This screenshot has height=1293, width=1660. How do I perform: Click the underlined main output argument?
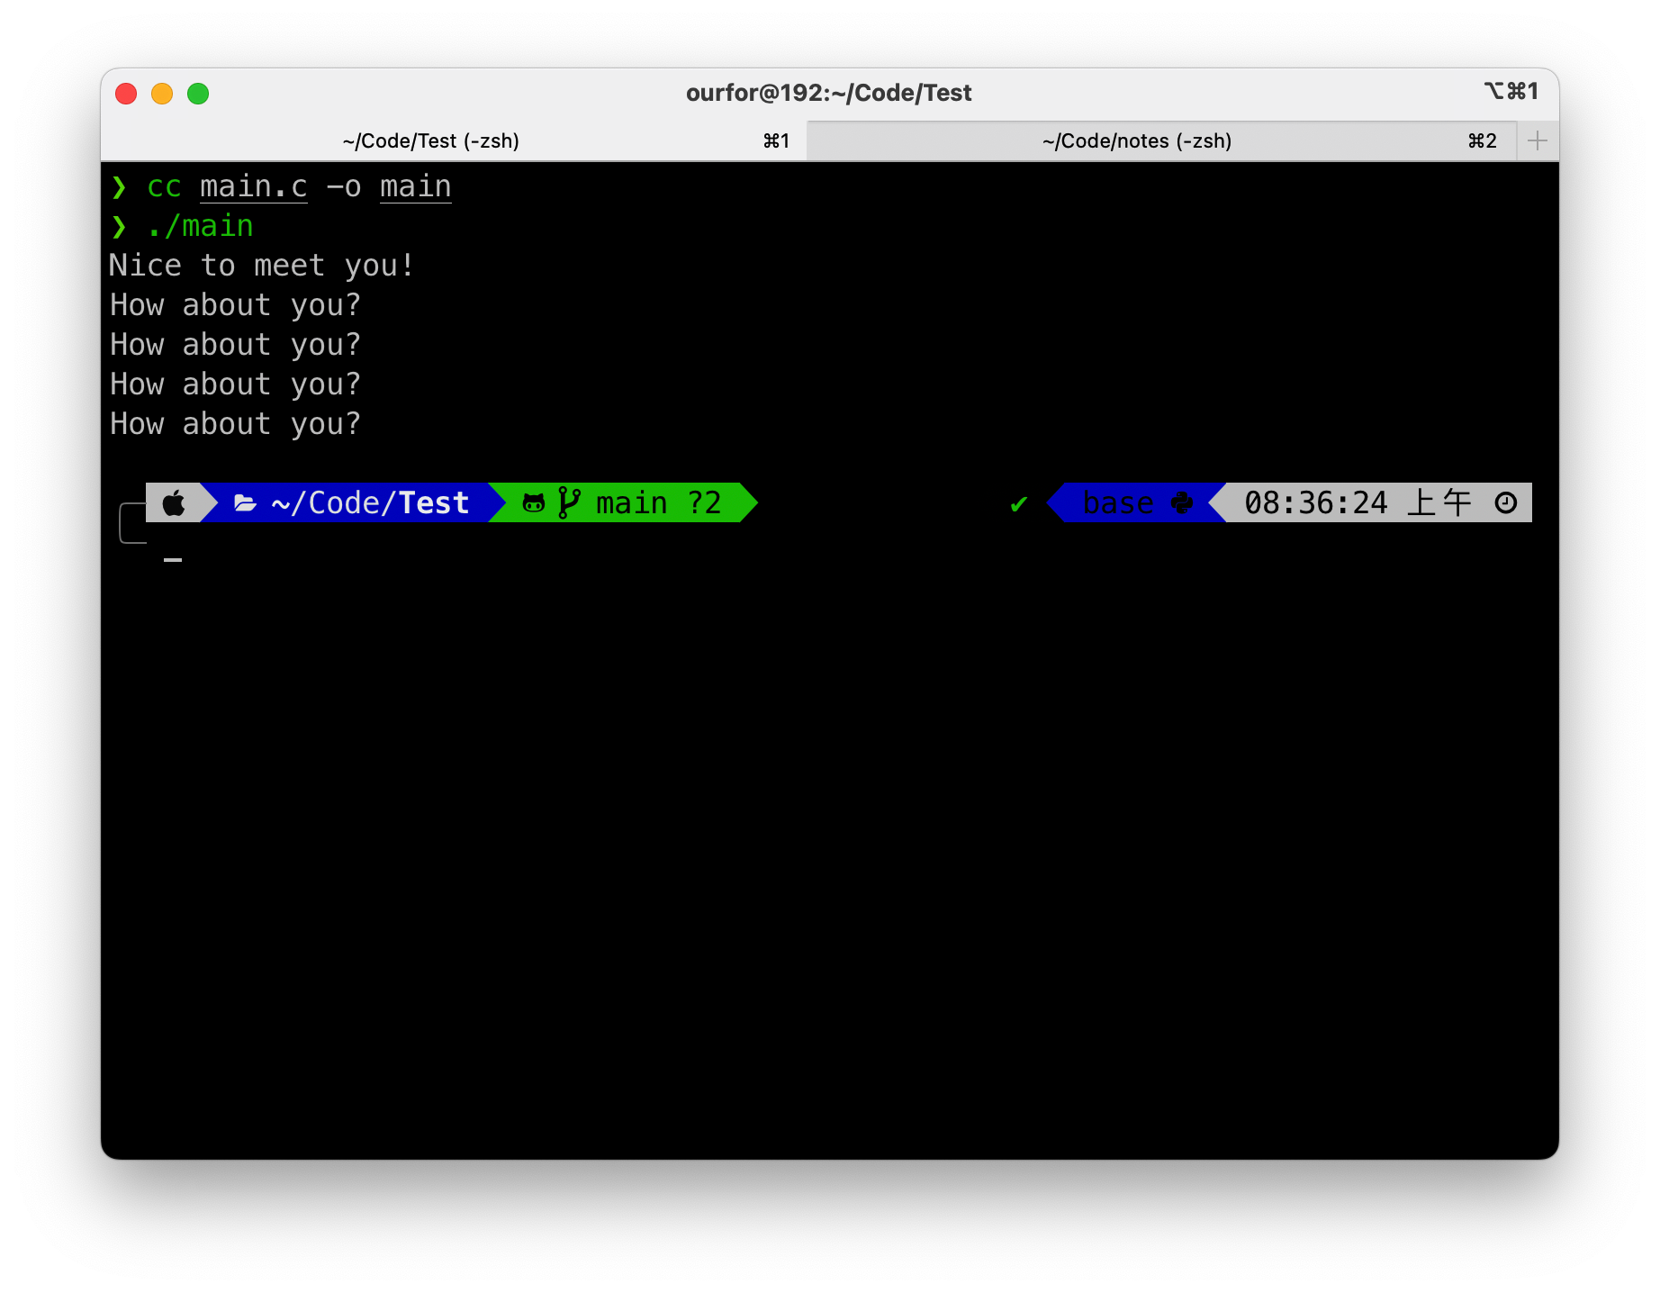point(415,186)
